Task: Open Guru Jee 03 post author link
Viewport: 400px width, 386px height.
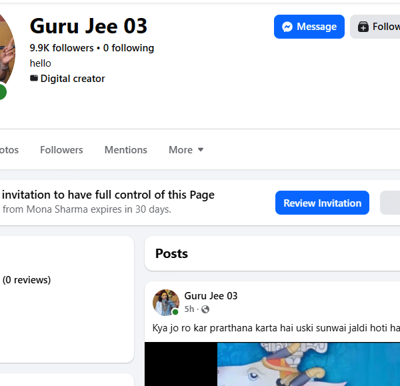Action: point(211,296)
